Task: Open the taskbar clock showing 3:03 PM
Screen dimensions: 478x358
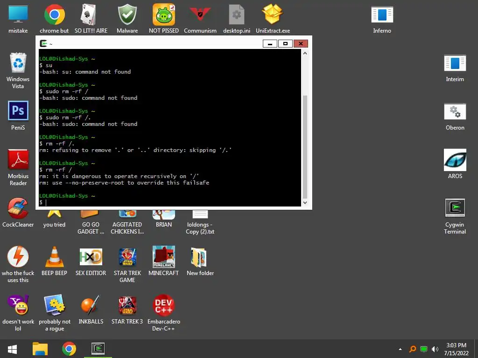Action: [x=457, y=349]
